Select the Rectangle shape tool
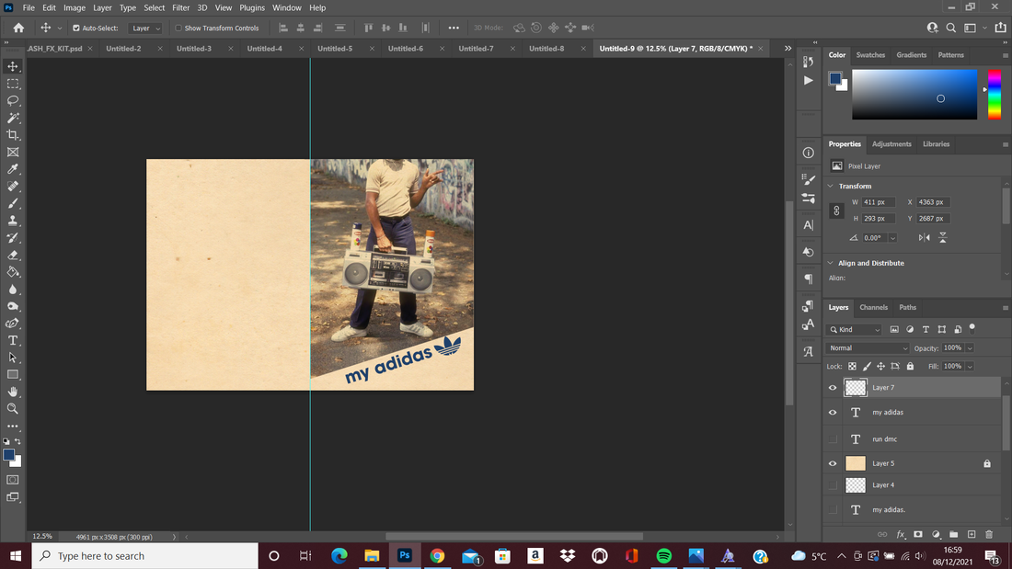 13,374
